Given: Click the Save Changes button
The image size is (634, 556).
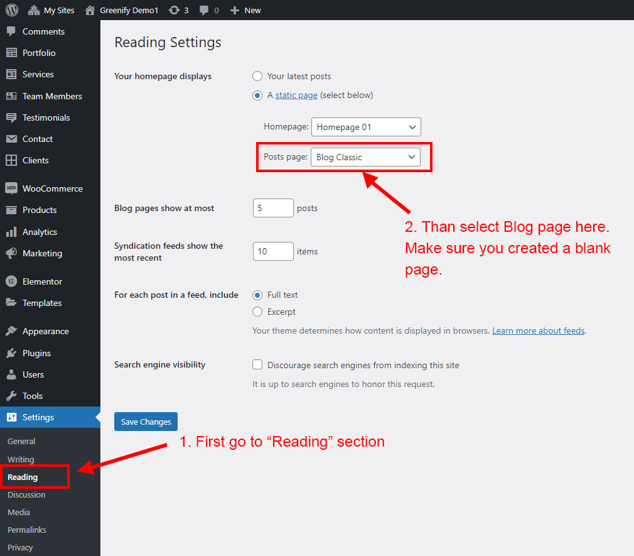Looking at the screenshot, I should 146,422.
